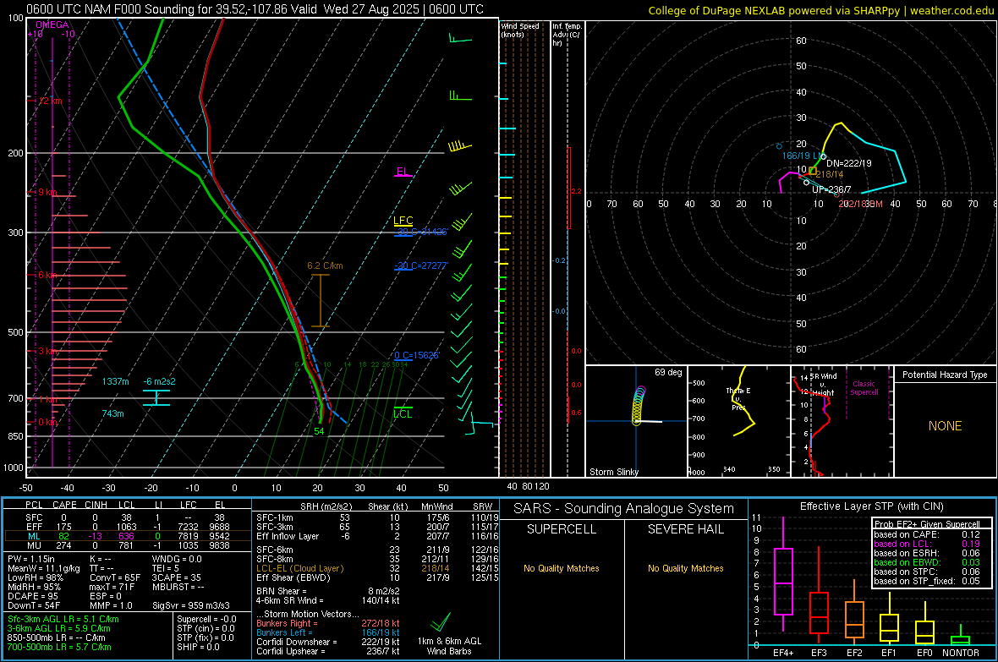The height and width of the screenshot is (662, 998).
Task: Click the Potential Hazard Type header
Action: click(x=945, y=375)
